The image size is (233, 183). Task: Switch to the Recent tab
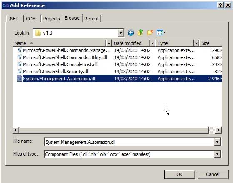coord(91,19)
